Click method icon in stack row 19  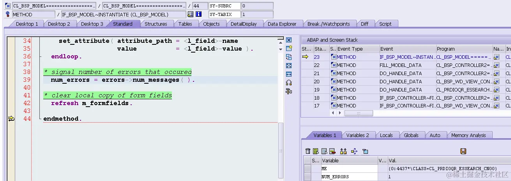[x=334, y=90]
